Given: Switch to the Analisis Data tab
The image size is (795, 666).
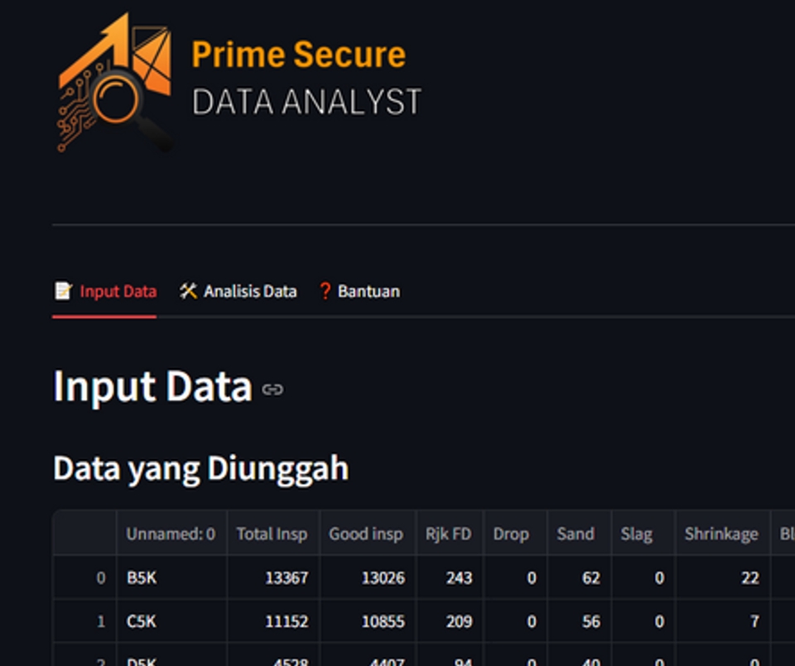Looking at the screenshot, I should tap(248, 291).
